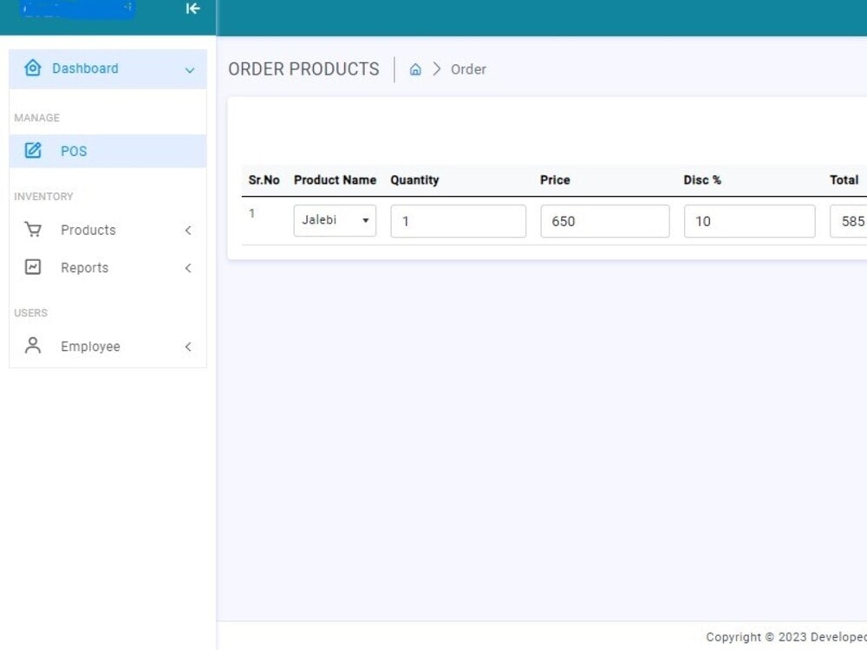
Task: Click the Dashboard home icon
Action: (x=33, y=68)
